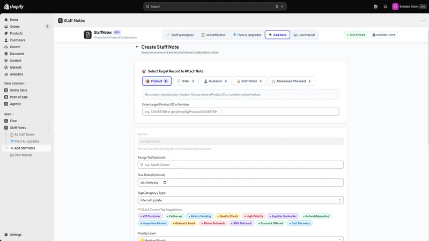Click the Discounts icon in sidebar

[6, 54]
